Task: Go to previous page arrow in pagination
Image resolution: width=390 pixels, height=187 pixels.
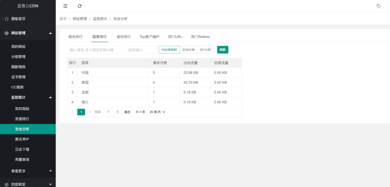Action: [x=72, y=112]
